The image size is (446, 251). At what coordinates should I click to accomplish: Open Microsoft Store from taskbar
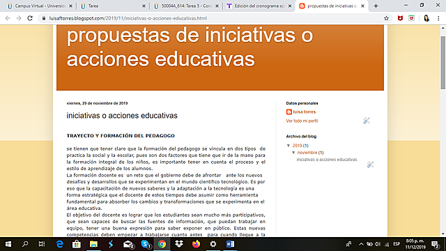click(x=77, y=244)
